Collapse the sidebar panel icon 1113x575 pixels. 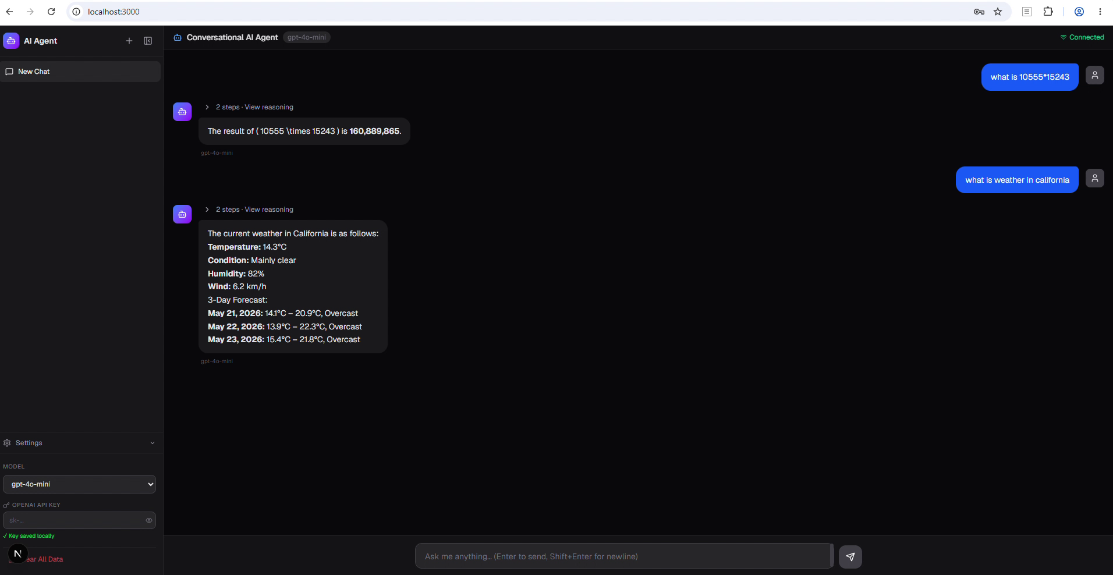pos(148,41)
